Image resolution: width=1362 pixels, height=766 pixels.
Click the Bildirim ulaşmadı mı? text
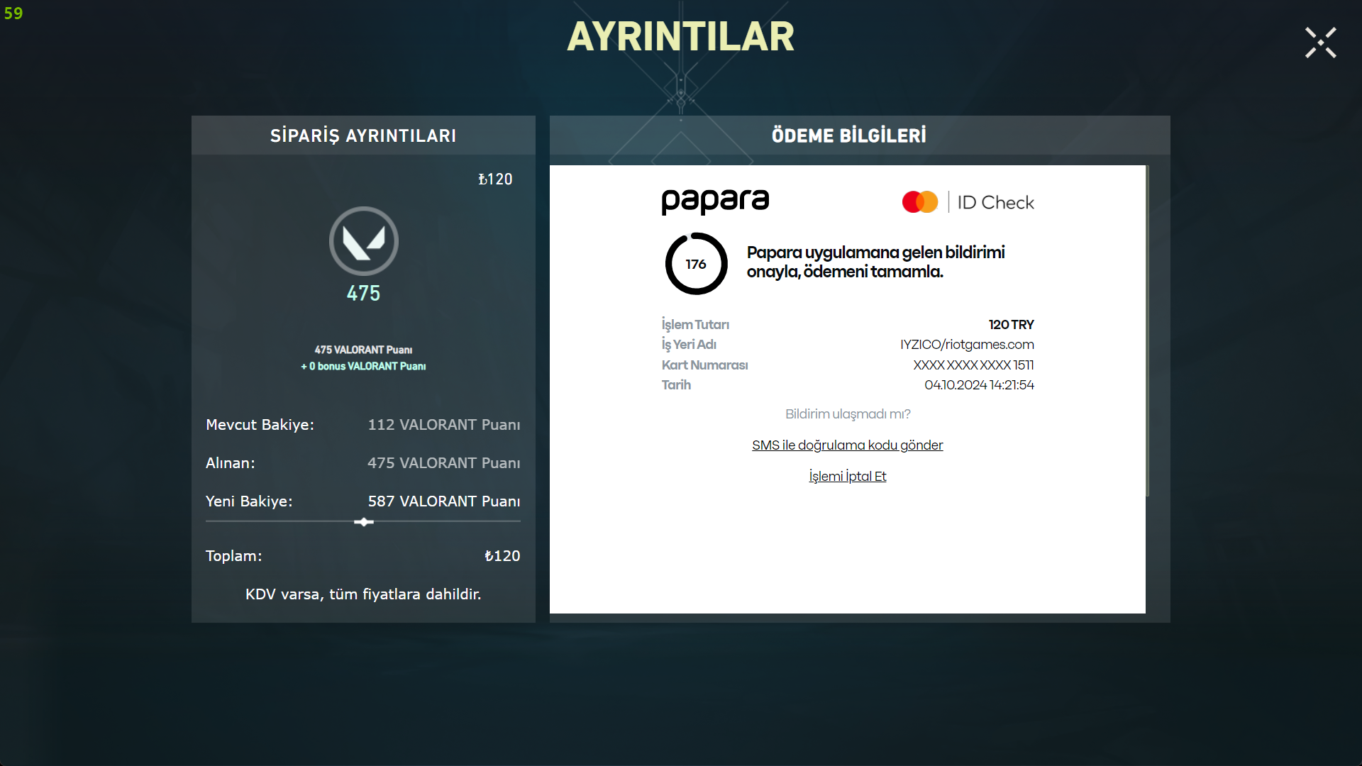tap(847, 414)
